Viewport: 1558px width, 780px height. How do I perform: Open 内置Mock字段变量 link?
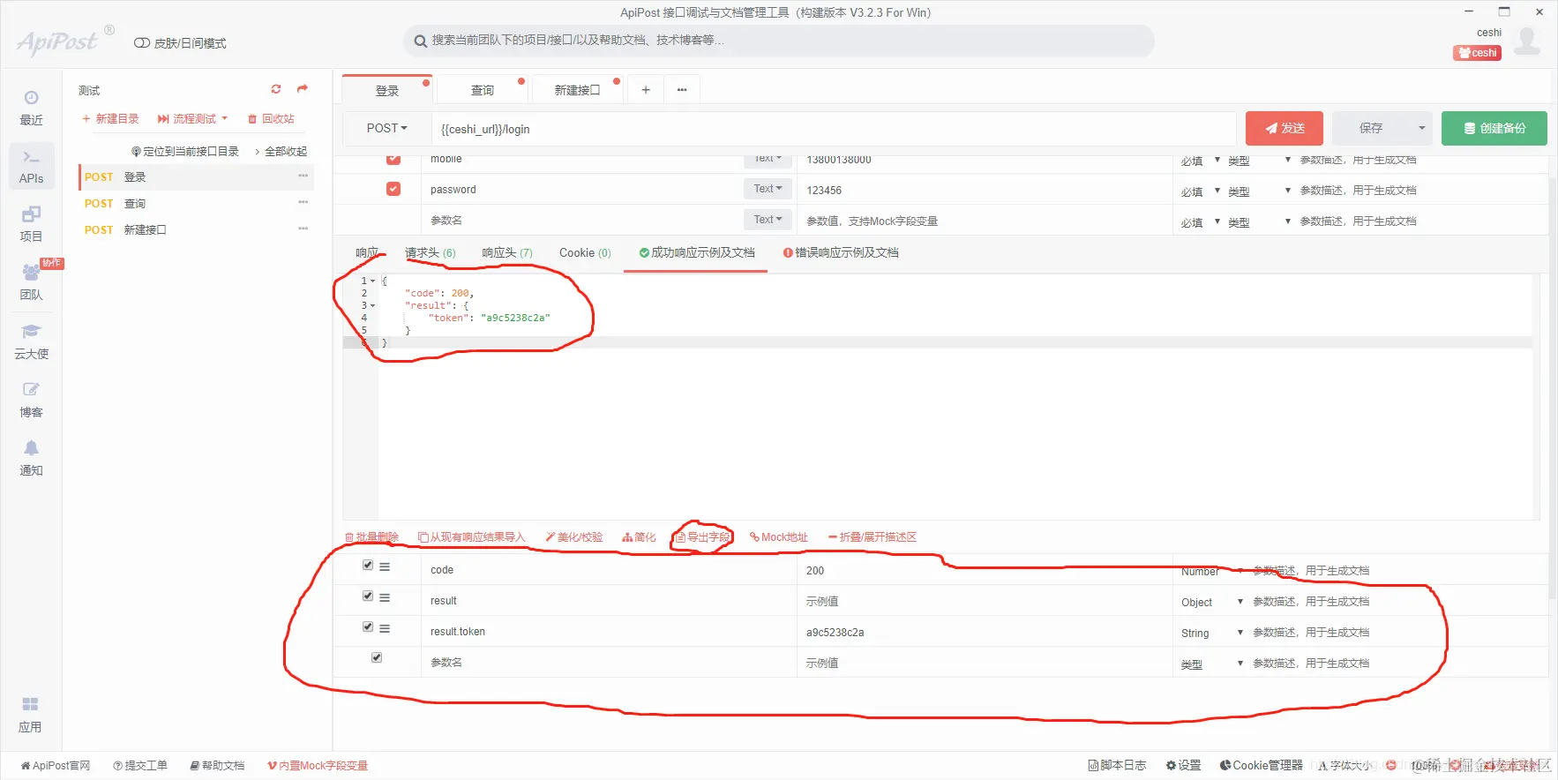[x=318, y=766]
